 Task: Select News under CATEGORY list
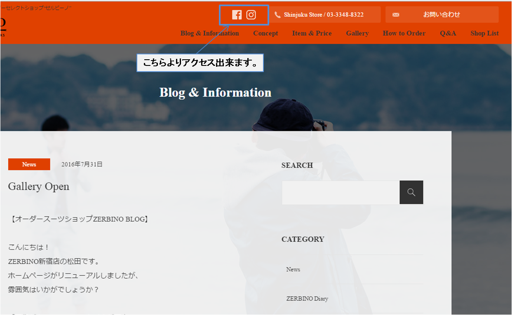point(293,269)
